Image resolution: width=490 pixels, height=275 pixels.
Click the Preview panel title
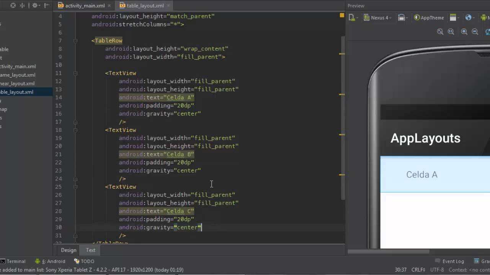tap(356, 6)
